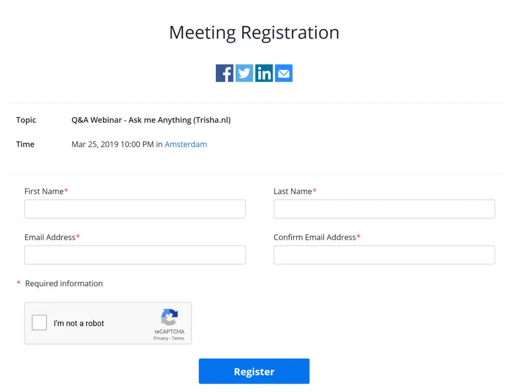Share the meeting on LinkedIn
Image resolution: width=520 pixels, height=392 pixels.
264,73
